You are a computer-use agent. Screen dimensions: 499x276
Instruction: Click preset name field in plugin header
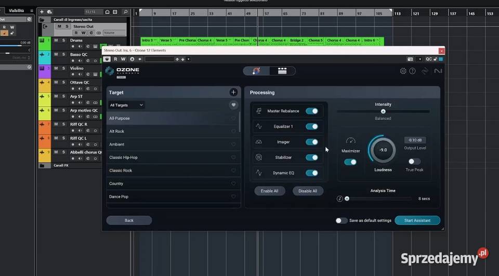click(x=160, y=59)
